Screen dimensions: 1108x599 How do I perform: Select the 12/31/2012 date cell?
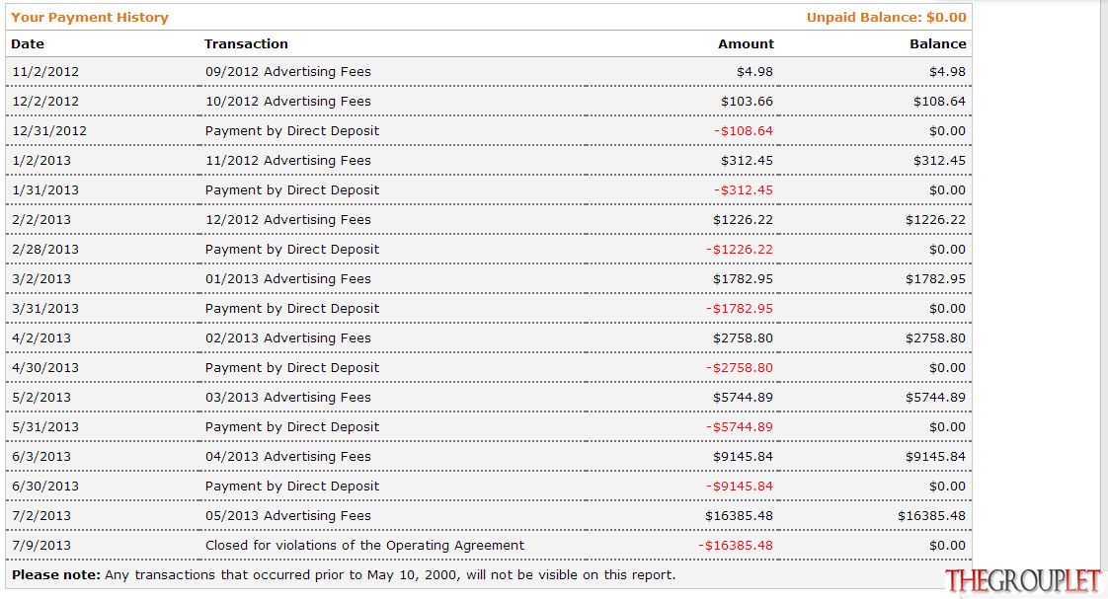coord(49,131)
